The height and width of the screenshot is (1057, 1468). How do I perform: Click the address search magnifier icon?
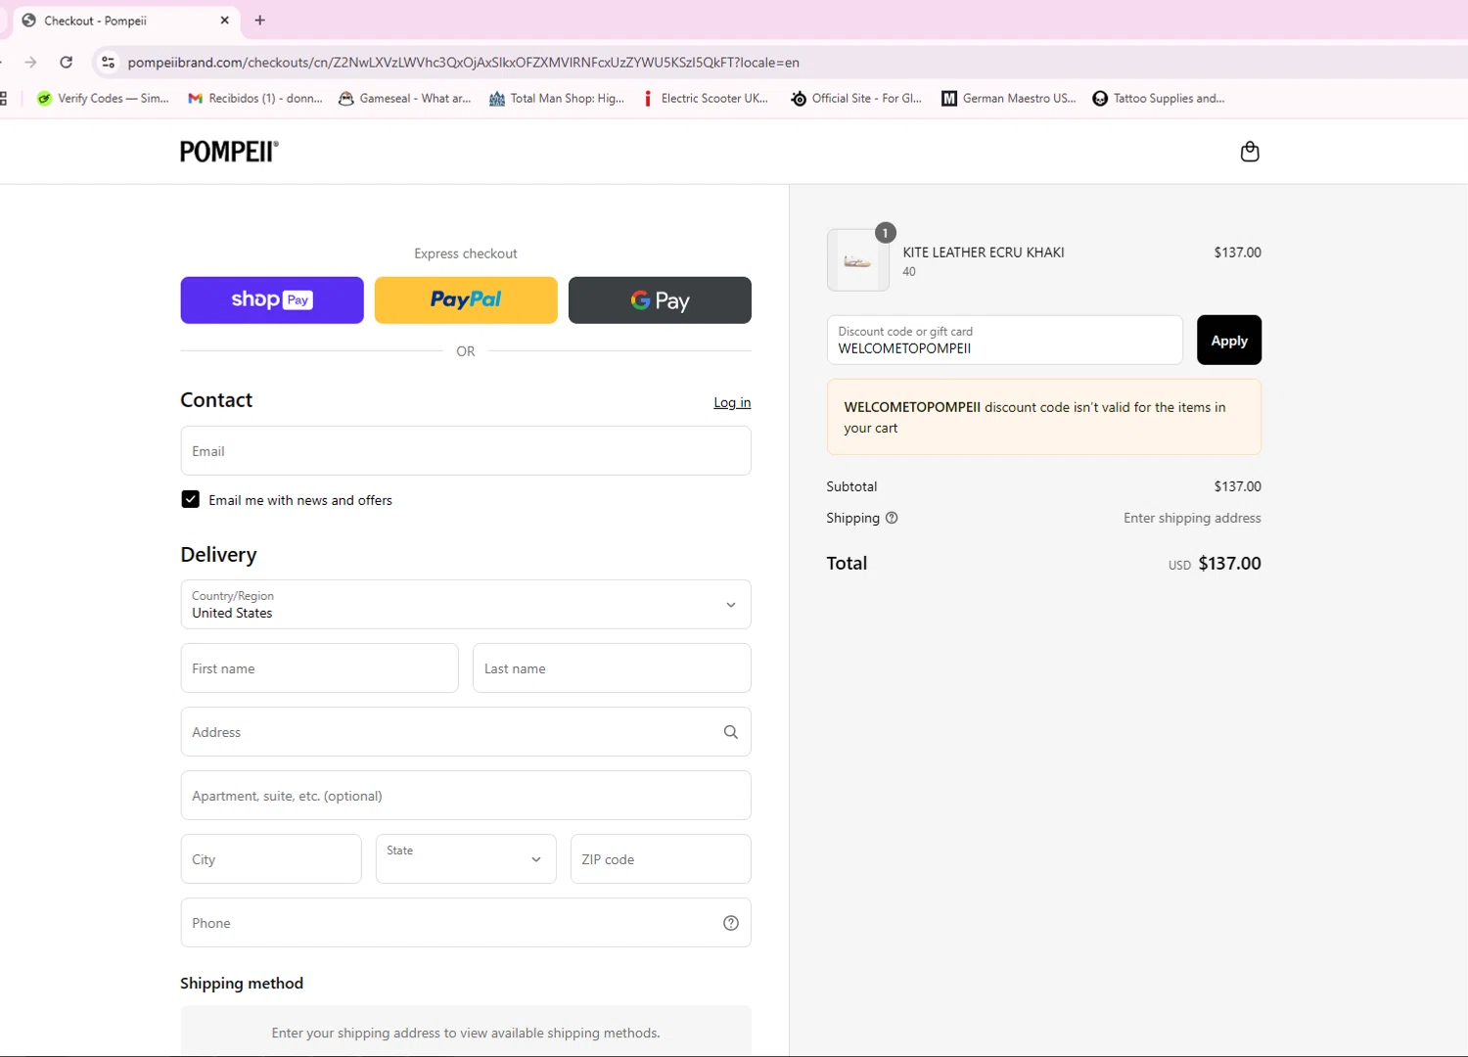point(730,732)
